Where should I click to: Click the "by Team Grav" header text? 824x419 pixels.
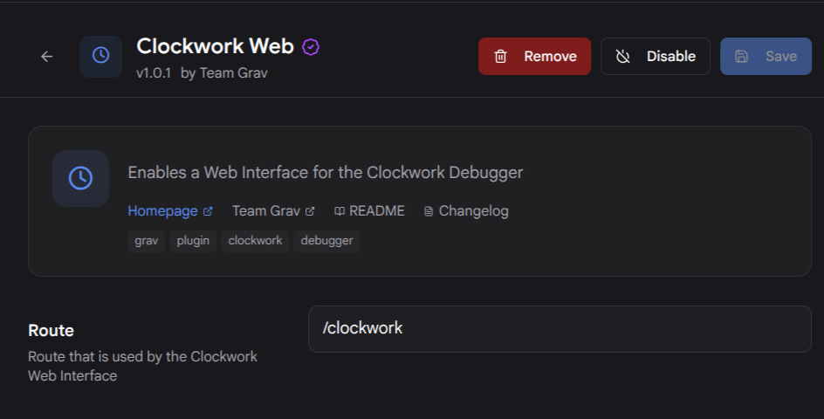(223, 73)
